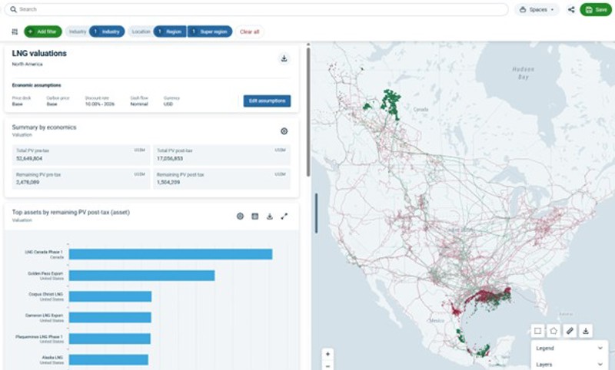Select the polygon selection map tool
615x370 pixels.
tap(553, 331)
